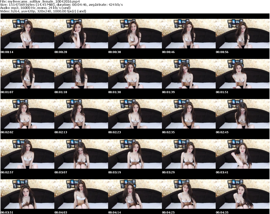Click the Audio mp3 info line
This screenshot has width=270, height=214.
[35, 8]
